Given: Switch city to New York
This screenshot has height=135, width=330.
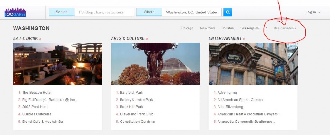Looking at the screenshot, I should click(208, 28).
